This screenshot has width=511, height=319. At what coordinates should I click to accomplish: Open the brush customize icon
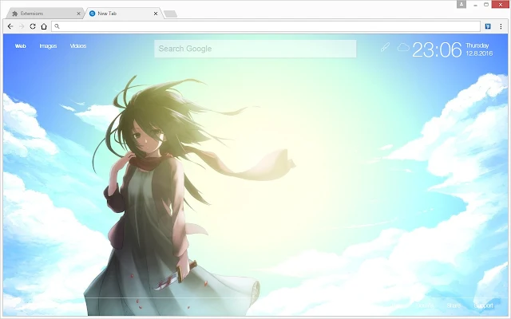pos(385,48)
